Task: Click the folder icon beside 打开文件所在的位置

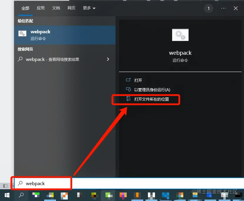Action: click(128, 99)
